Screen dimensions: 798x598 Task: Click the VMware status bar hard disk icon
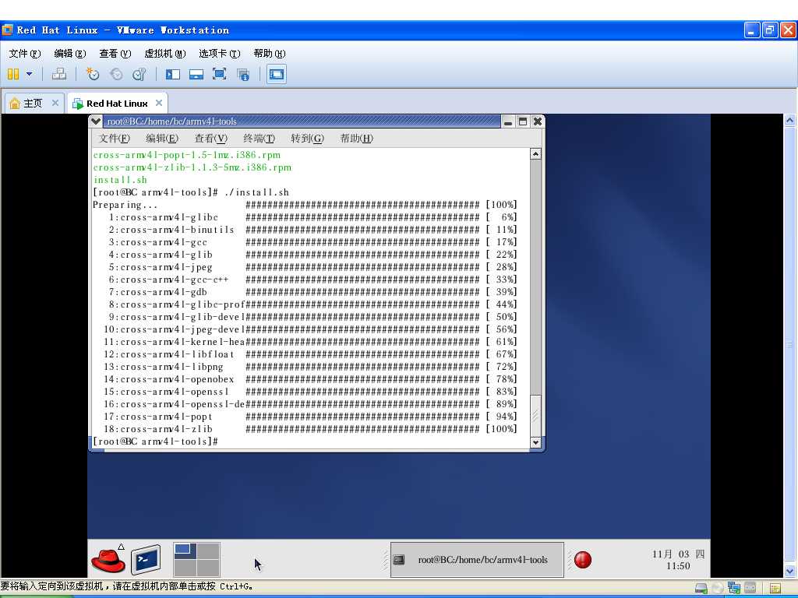tap(701, 589)
